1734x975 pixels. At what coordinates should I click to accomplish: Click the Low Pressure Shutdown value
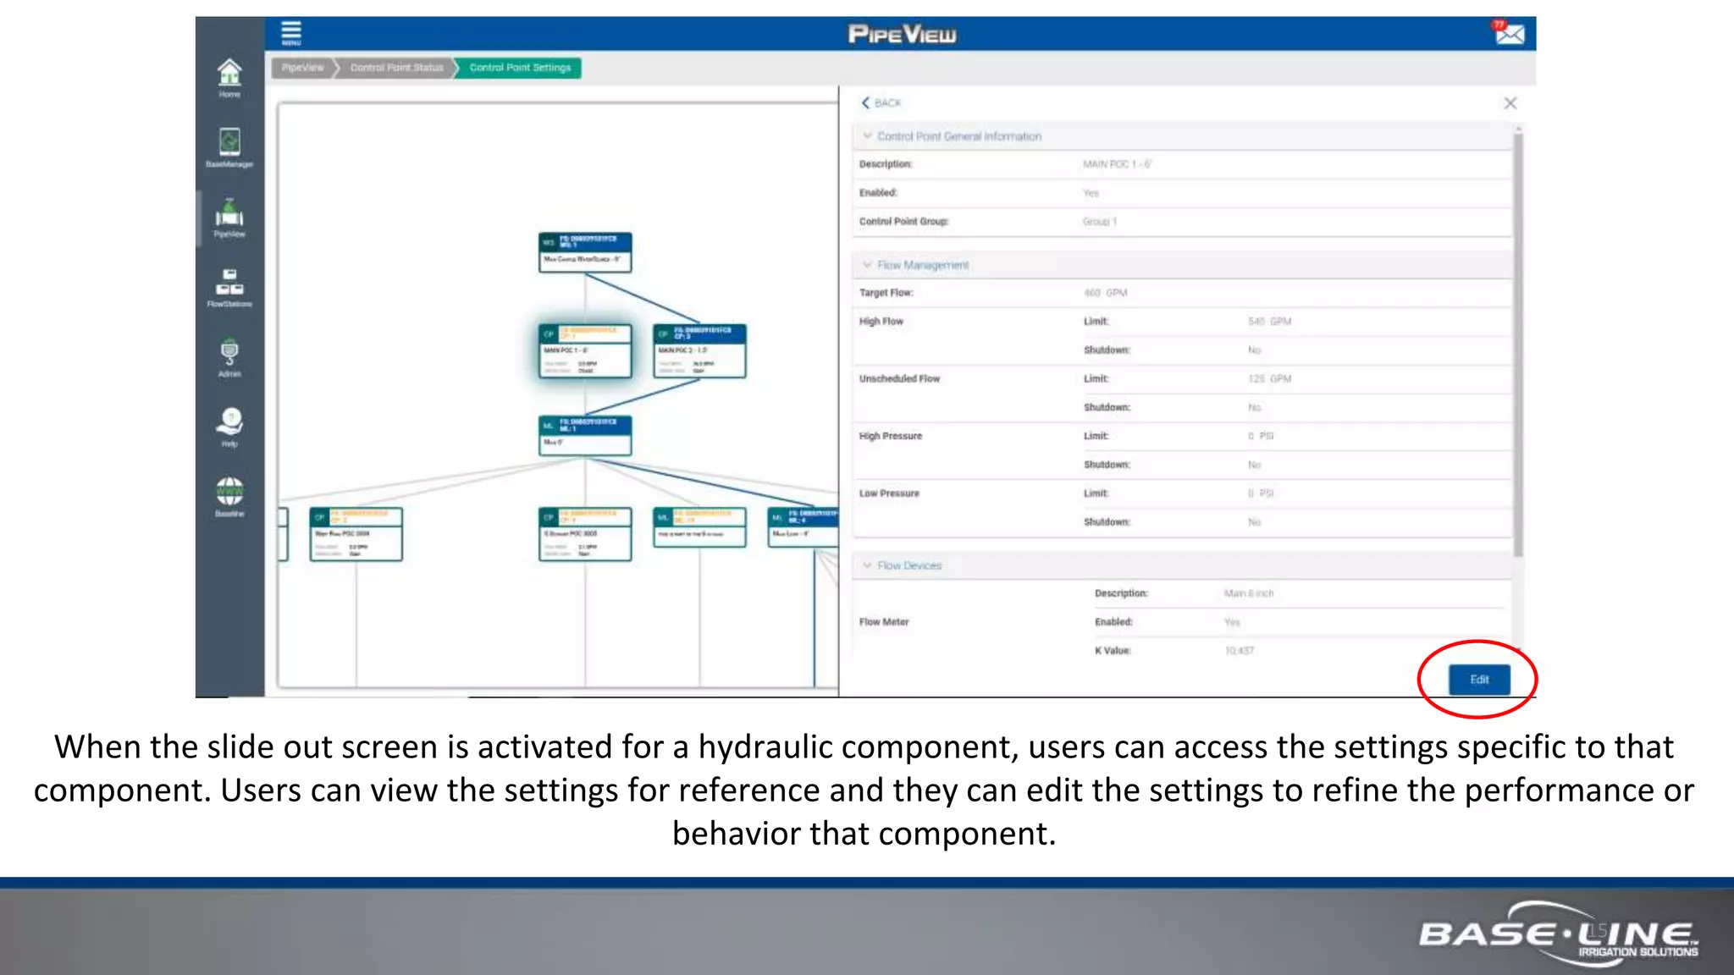click(1254, 522)
